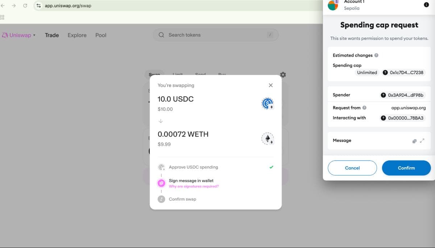
Task: Open swap settings gear icon
Action: [283, 75]
